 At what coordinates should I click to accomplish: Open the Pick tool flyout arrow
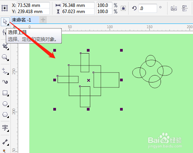(8, 24)
